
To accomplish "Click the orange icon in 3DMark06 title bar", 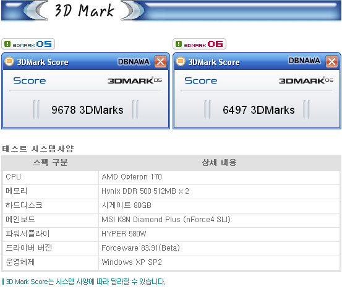I will (x=181, y=61).
